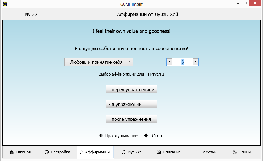Click the GuruHimself app icon in the title bar
This screenshot has width=263, height=161.
pyautogui.click(x=5, y=4)
